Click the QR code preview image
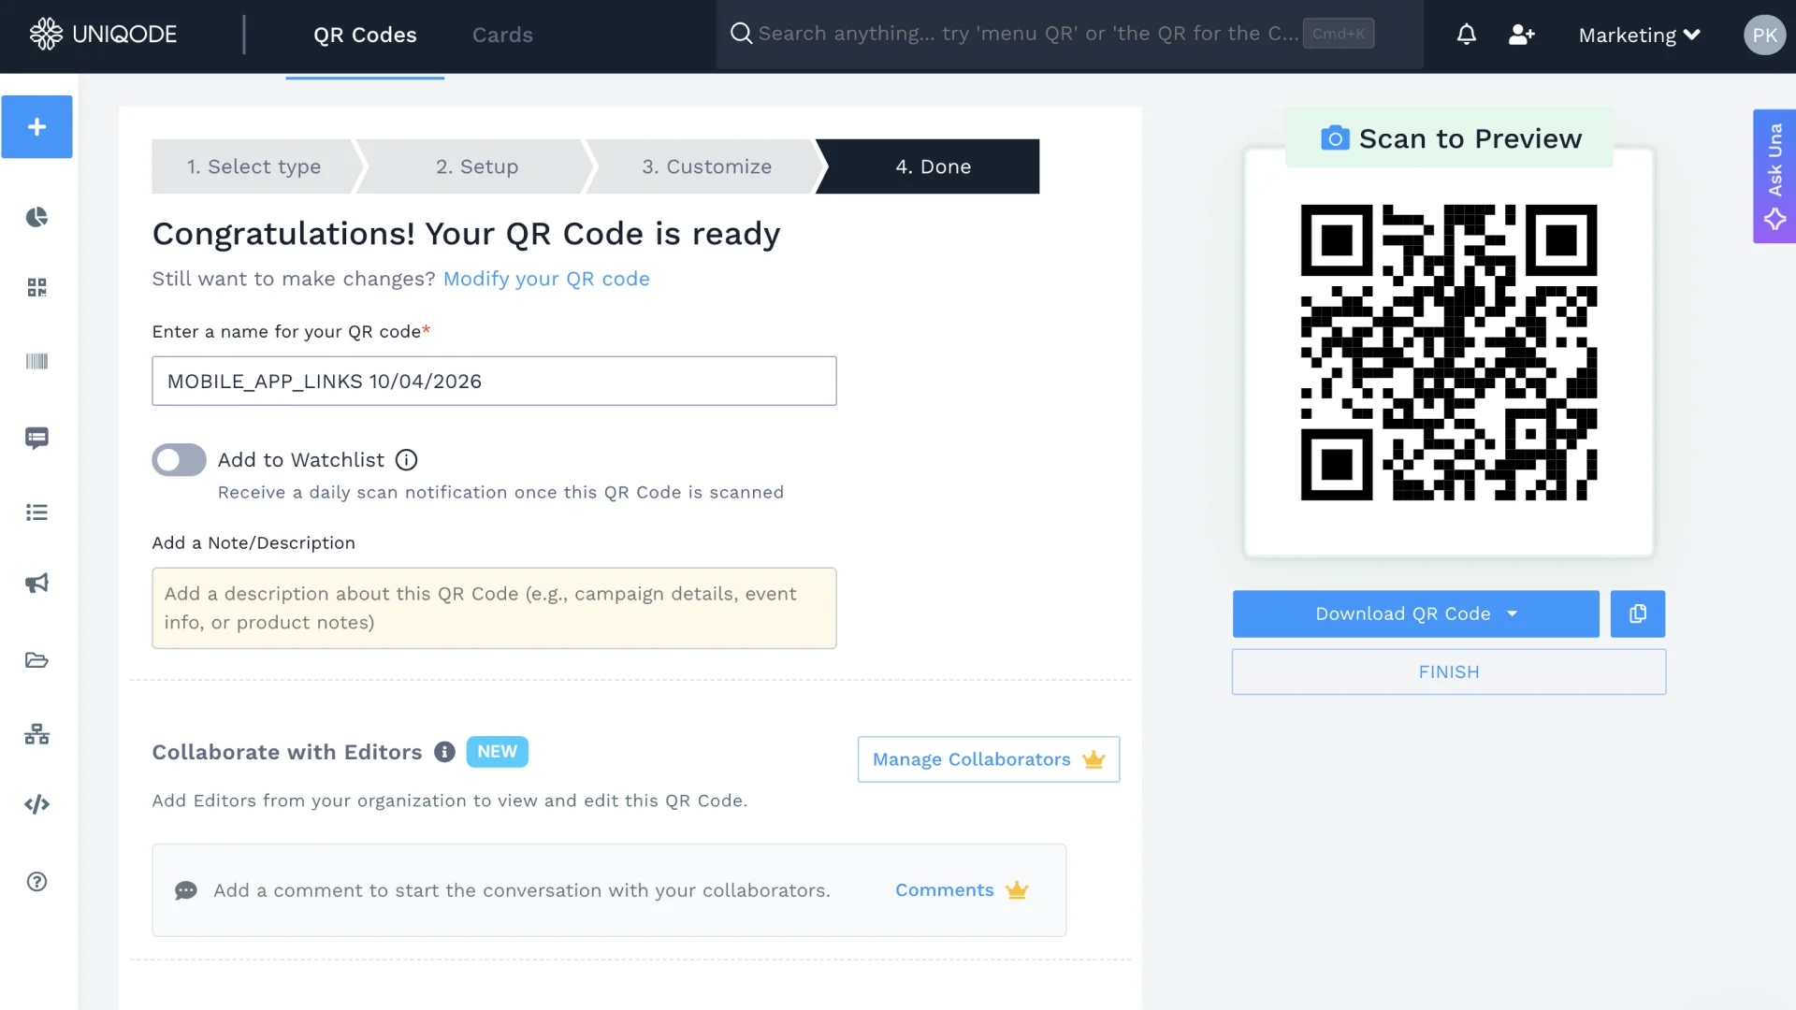 point(1448,353)
